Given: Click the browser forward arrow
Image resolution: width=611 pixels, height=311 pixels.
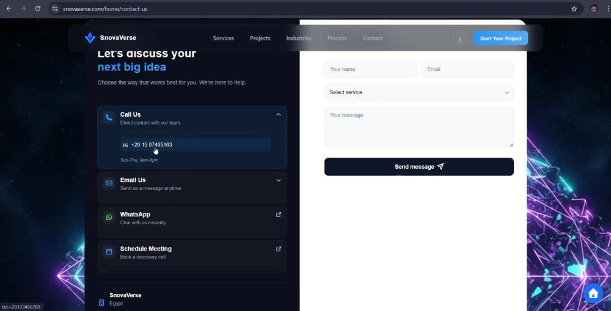Looking at the screenshot, I should click(23, 9).
